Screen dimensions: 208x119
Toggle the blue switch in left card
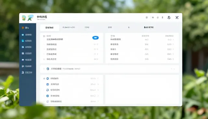[x=96, y=38]
